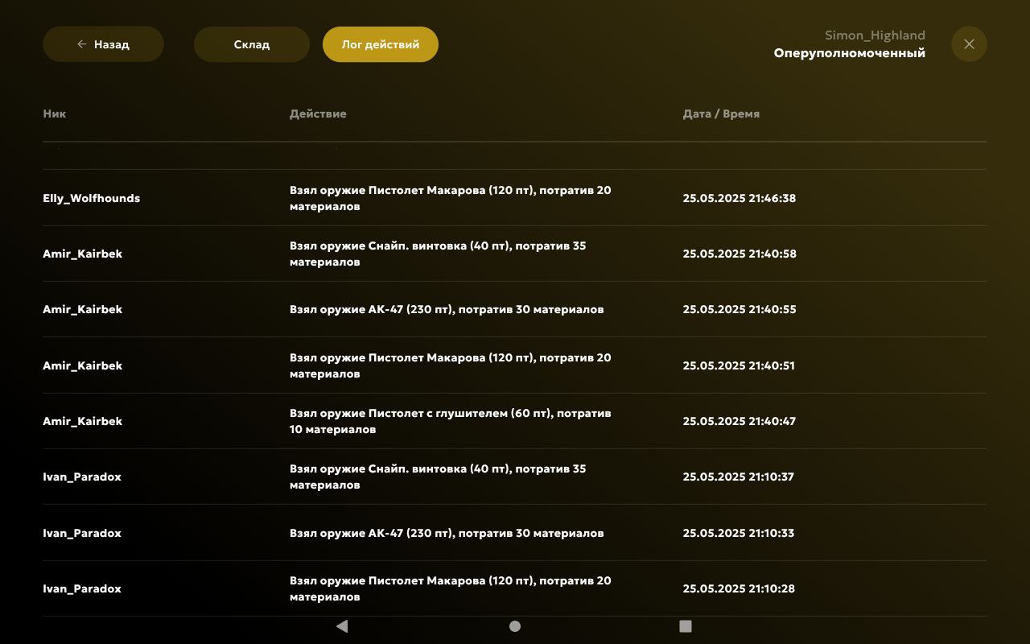Click Amir_Kairbek in the 21:40:55 row
Screen dimensions: 1030x644
83,309
